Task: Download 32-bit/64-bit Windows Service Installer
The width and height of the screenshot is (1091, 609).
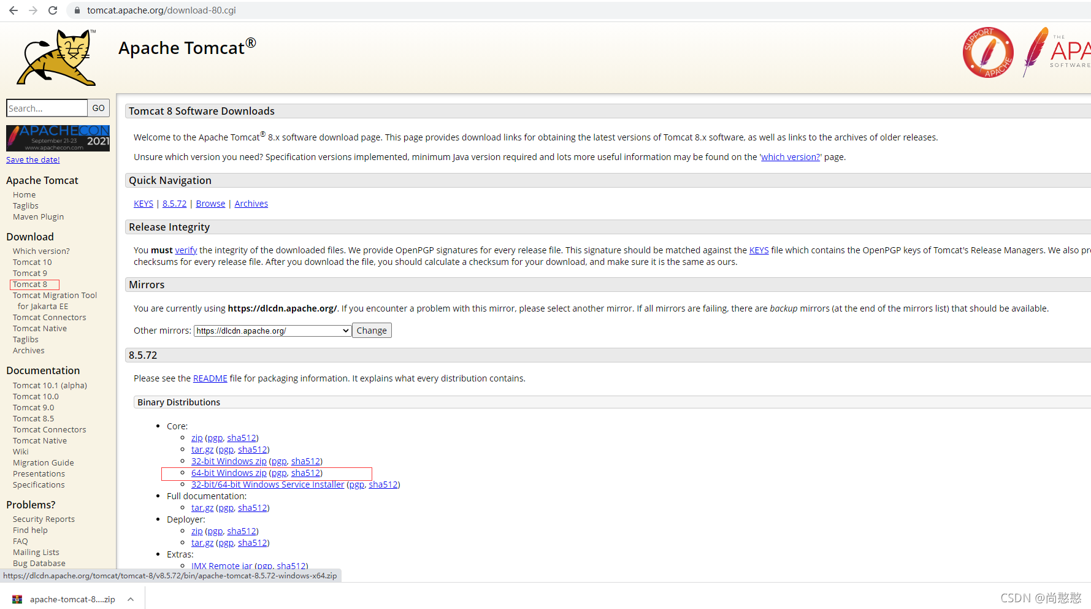Action: pyautogui.click(x=267, y=485)
